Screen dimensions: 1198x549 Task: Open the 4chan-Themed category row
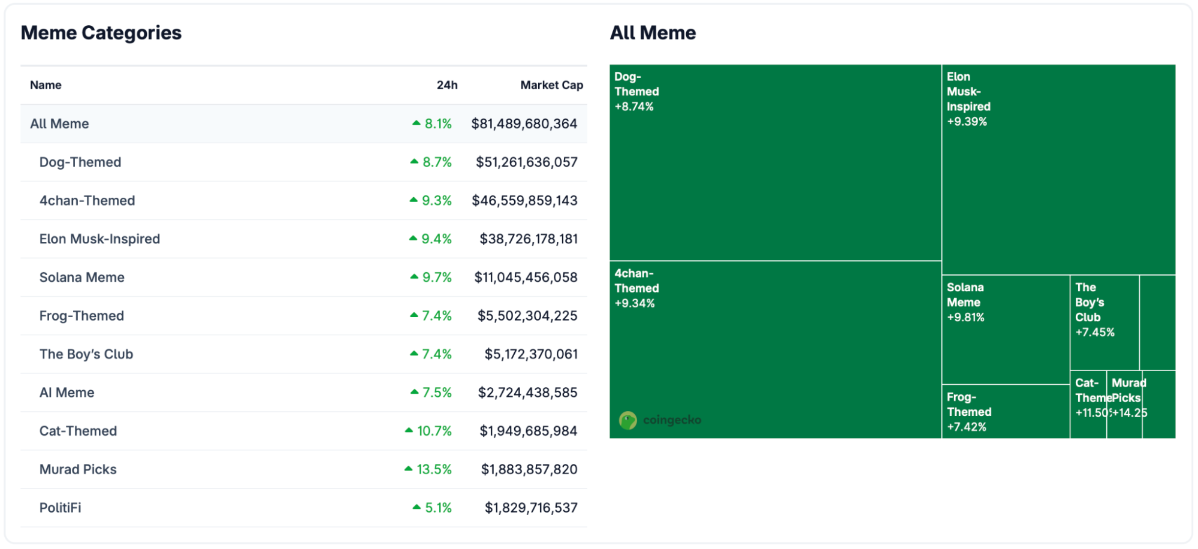[x=87, y=201]
